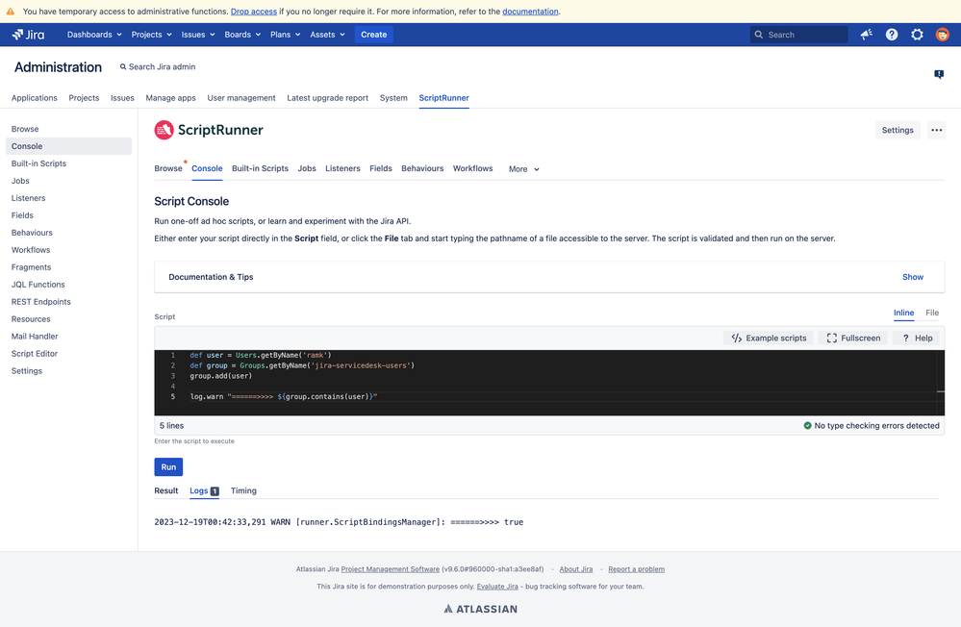Switch to the Timing tab
Screen dimensions: 961x627
243,491
